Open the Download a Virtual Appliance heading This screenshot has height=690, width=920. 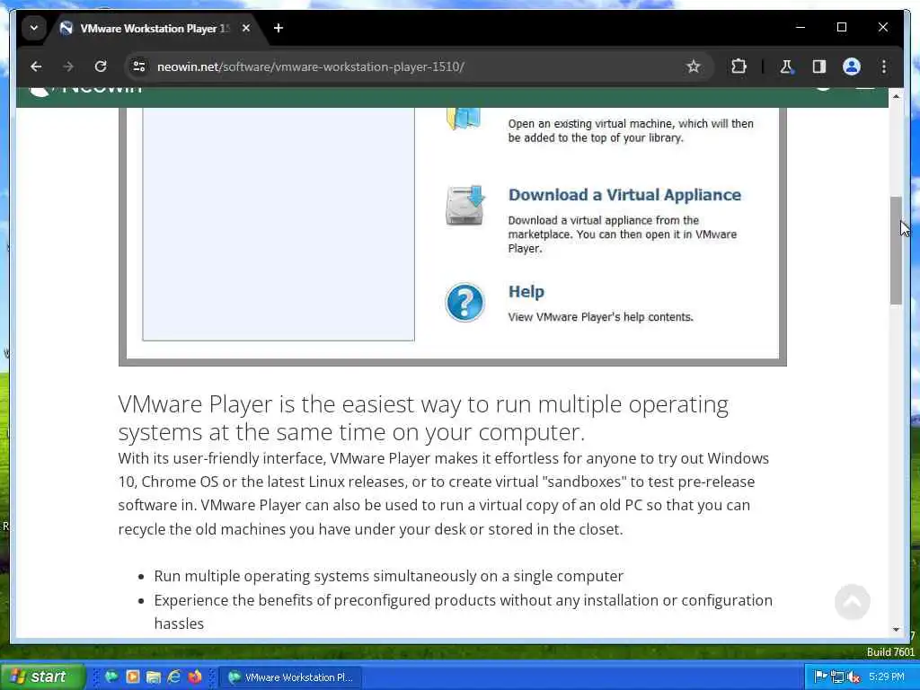tap(624, 195)
